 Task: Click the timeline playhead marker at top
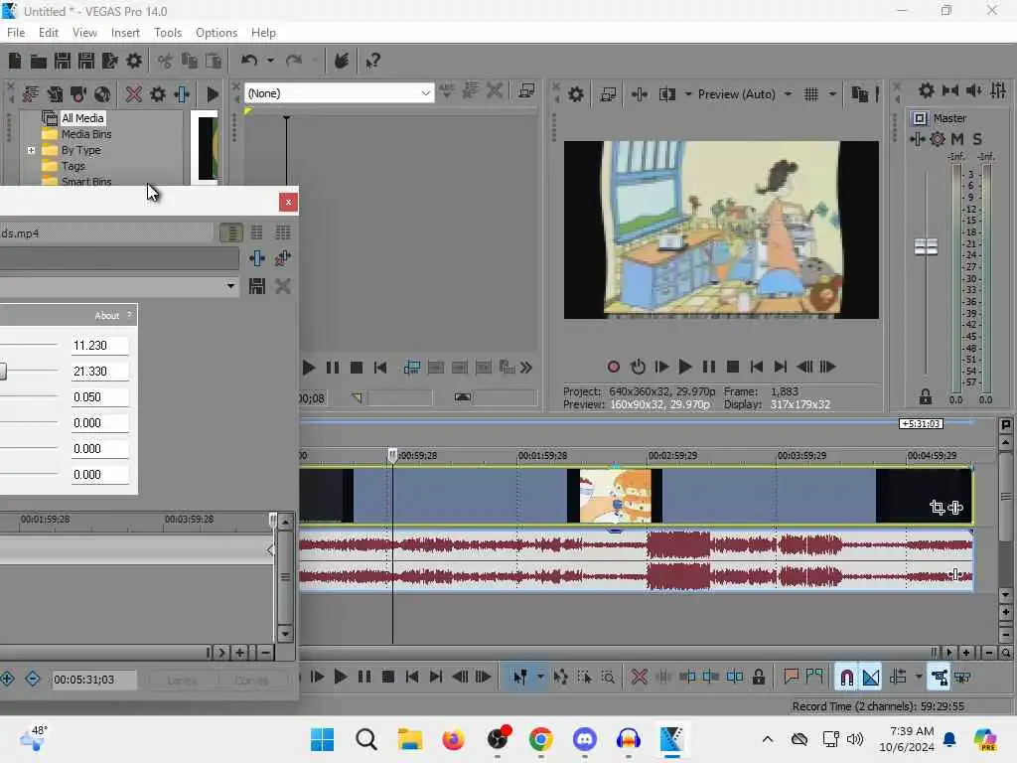click(392, 454)
